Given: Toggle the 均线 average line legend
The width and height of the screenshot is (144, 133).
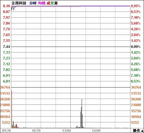Looking at the screenshot, I should tap(42, 3).
